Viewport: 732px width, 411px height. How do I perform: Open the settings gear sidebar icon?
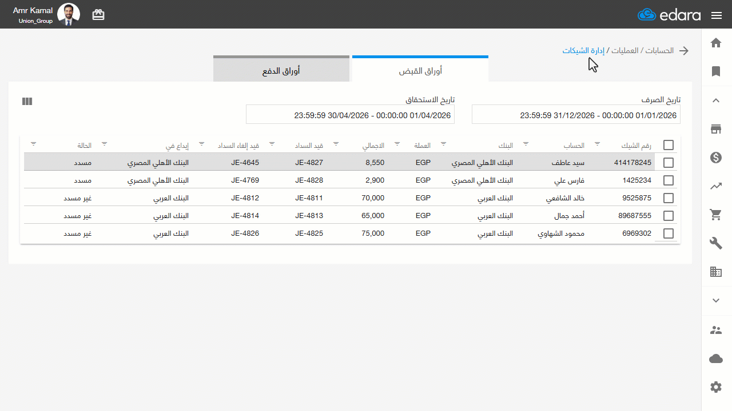[x=715, y=387]
